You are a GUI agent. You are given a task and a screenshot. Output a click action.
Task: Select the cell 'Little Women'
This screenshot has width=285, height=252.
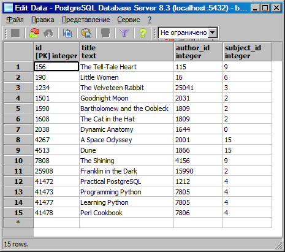[x=127, y=77]
